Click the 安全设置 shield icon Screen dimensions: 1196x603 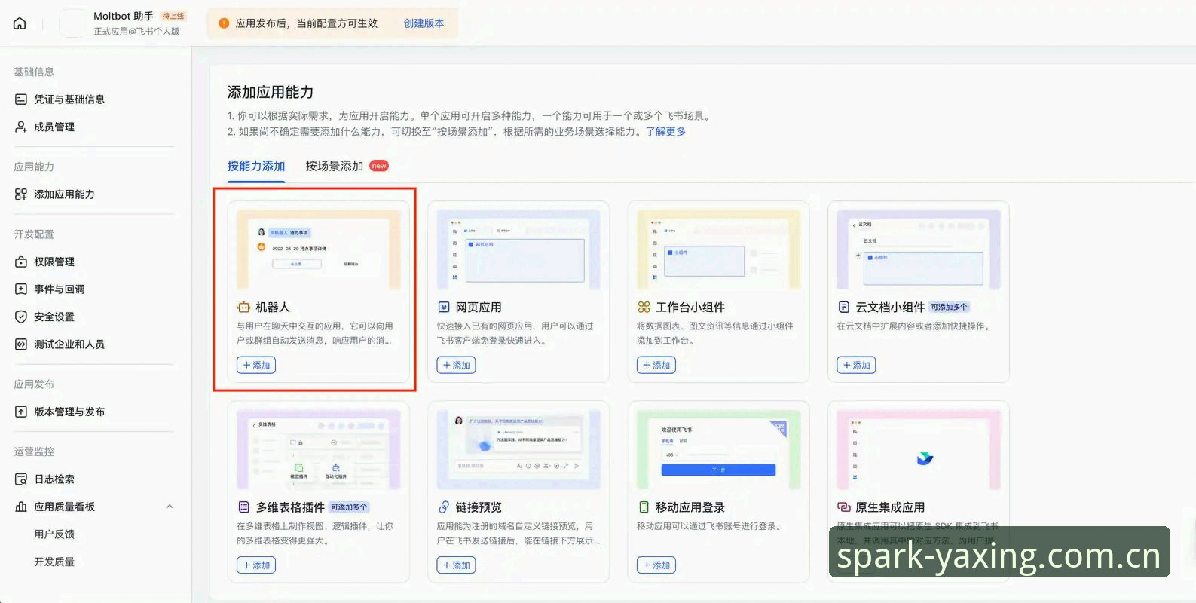point(21,317)
